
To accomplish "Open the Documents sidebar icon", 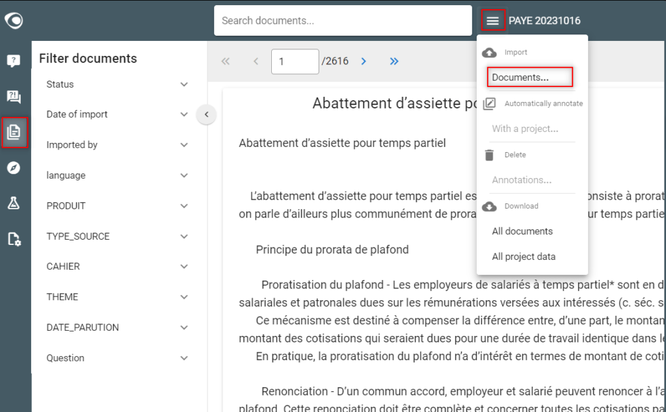I will click(x=14, y=132).
